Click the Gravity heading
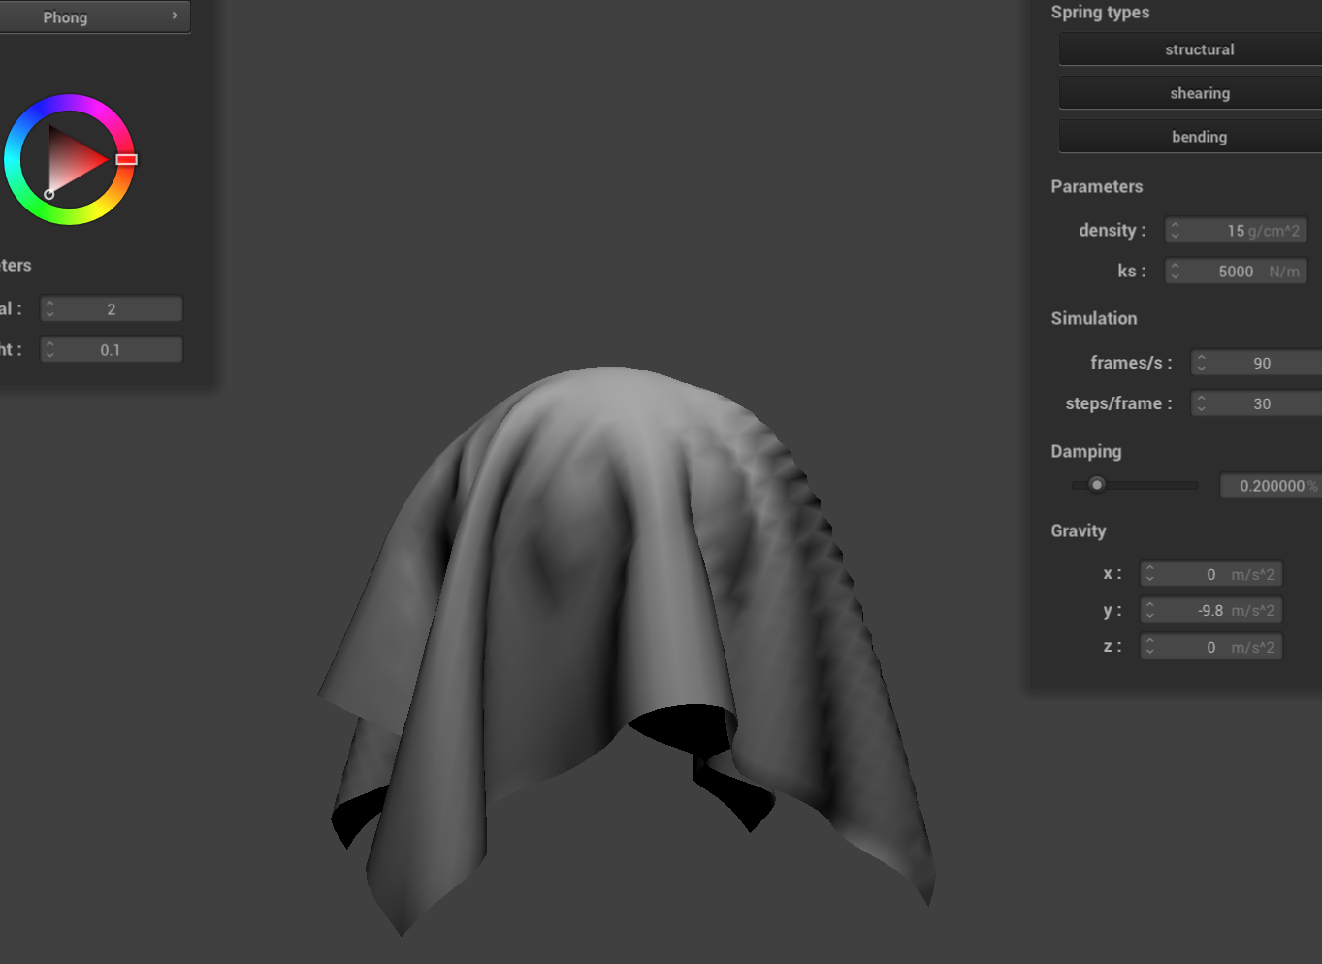 [x=1079, y=530]
